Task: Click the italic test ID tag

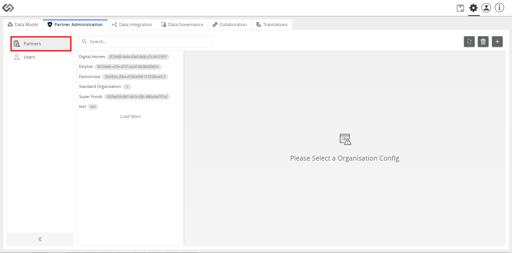Action: (93, 107)
